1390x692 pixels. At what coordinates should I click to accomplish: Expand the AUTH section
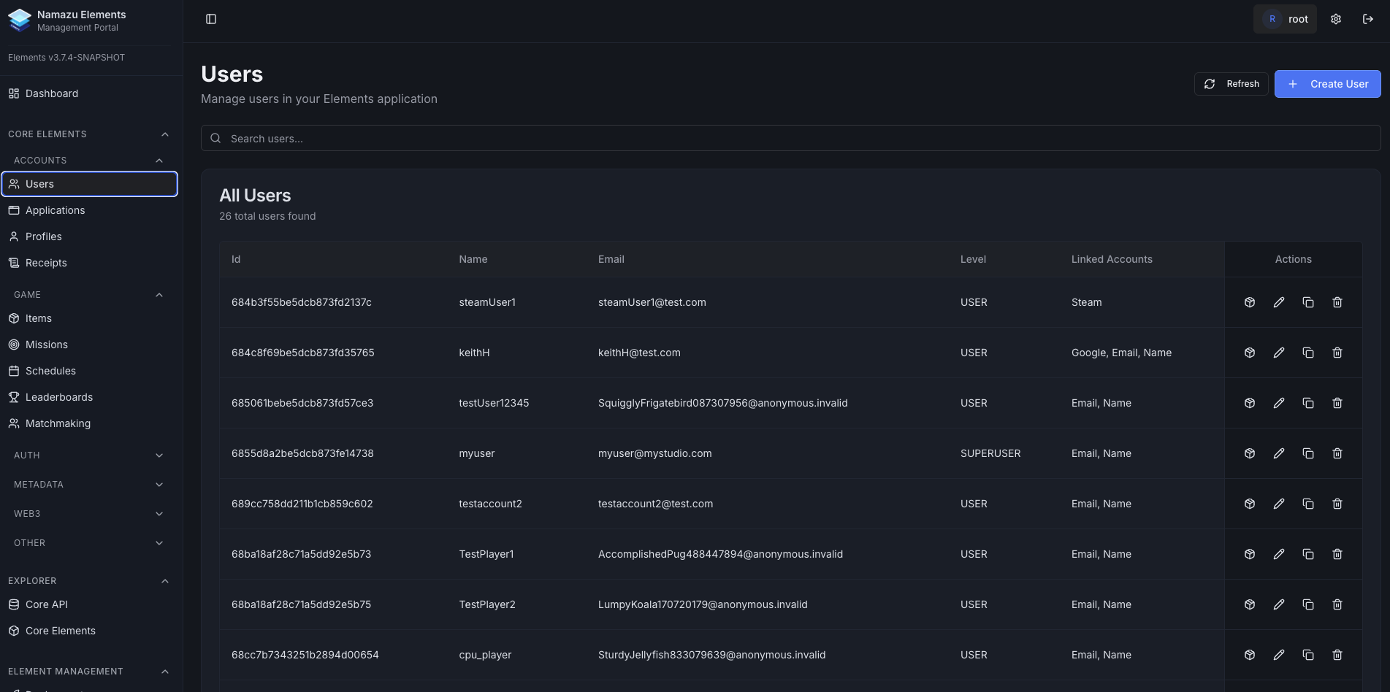click(x=159, y=455)
